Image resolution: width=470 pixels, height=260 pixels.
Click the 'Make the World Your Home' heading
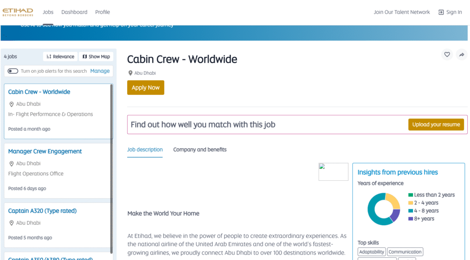(x=163, y=213)
